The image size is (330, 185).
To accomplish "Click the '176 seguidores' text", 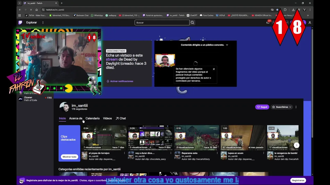I will (79, 109).
